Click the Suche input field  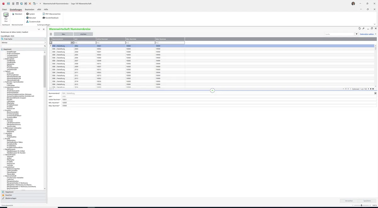pos(339,34)
